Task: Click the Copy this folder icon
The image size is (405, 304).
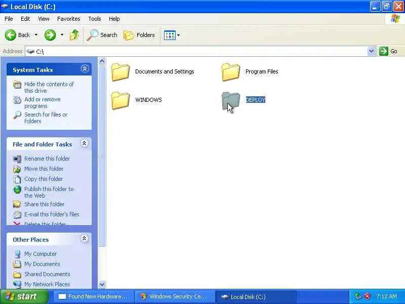Action: (x=17, y=179)
